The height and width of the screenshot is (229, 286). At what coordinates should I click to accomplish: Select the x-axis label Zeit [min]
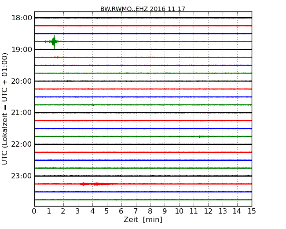[x=143, y=219]
